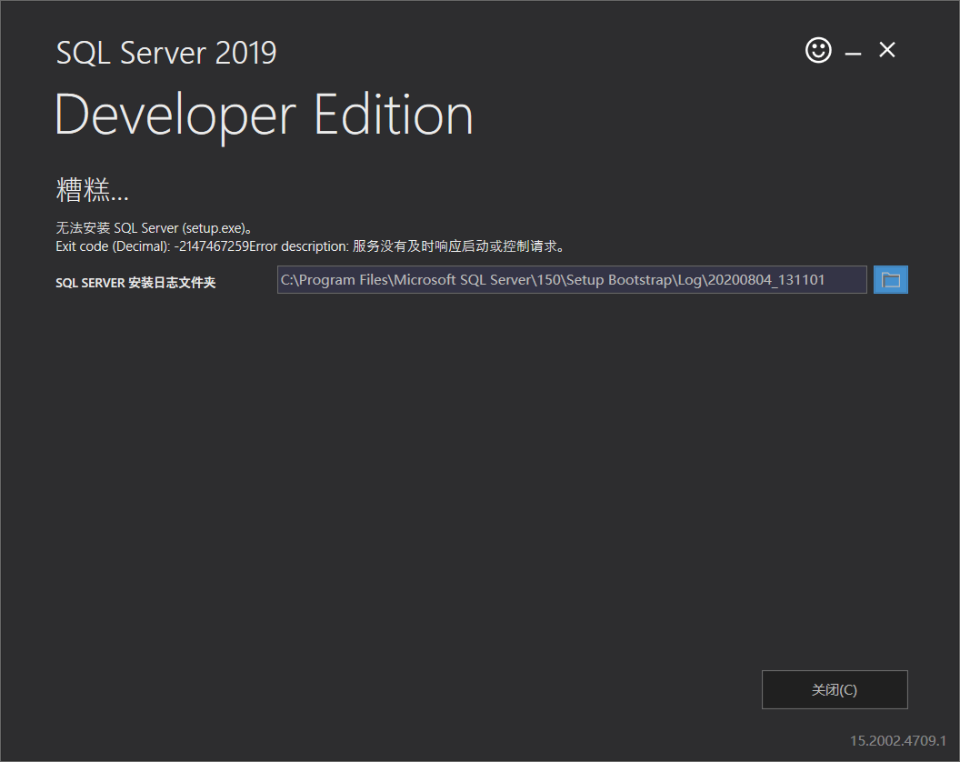Open the setup log folder via folder icon
This screenshot has width=960, height=762.
point(890,280)
